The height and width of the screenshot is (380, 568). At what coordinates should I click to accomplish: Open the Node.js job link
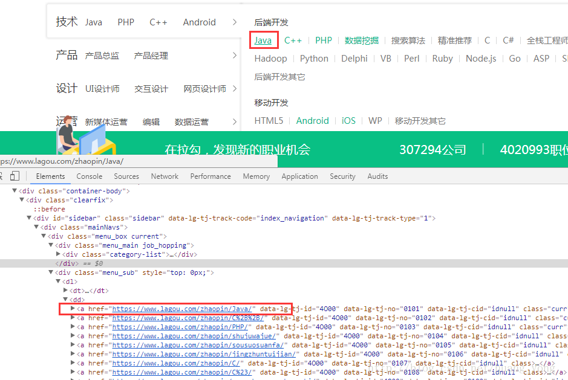tap(481, 59)
